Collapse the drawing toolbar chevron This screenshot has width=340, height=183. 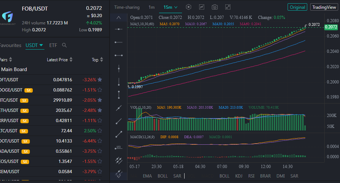point(119,17)
